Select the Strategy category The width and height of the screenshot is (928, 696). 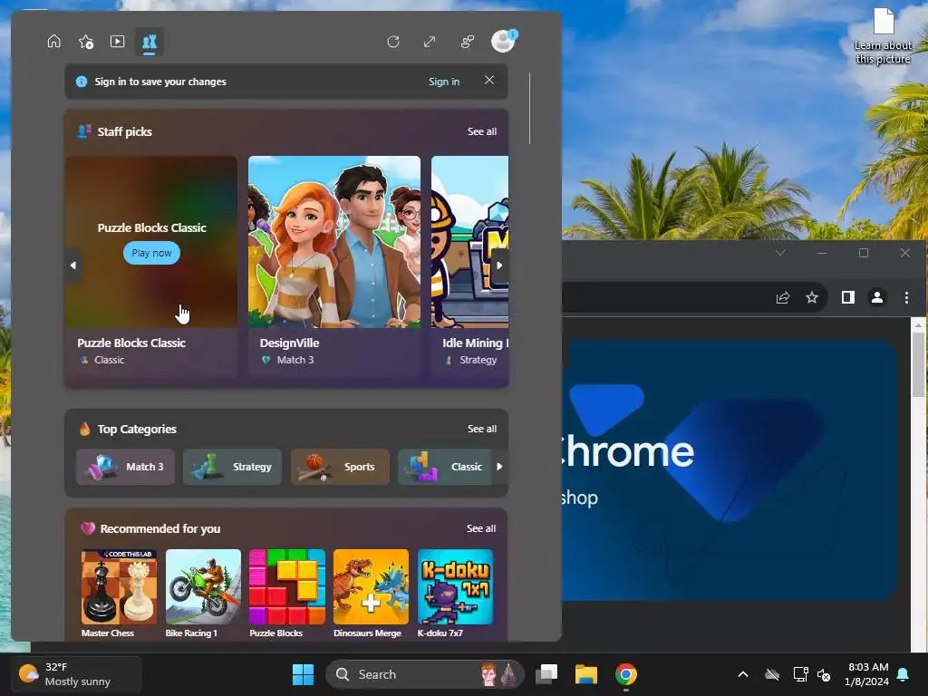tap(233, 467)
